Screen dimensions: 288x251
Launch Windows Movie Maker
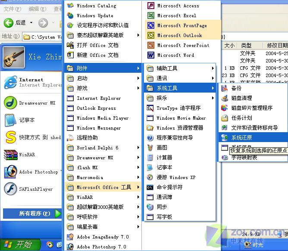(180, 118)
